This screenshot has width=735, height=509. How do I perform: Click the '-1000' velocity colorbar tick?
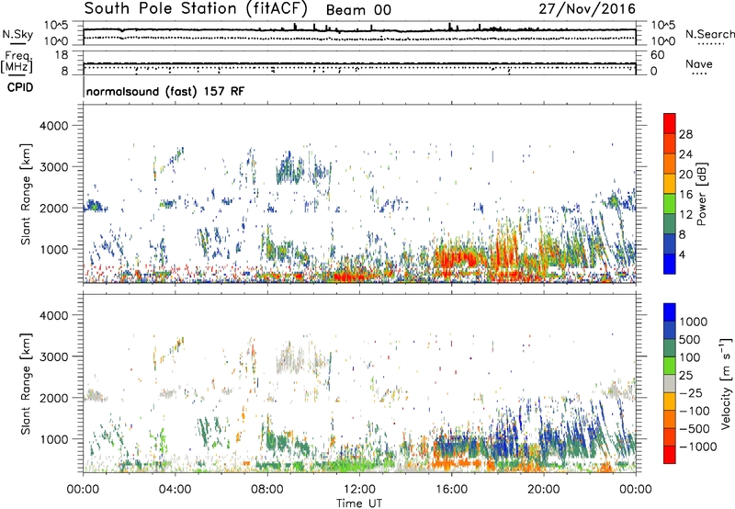[x=698, y=447]
